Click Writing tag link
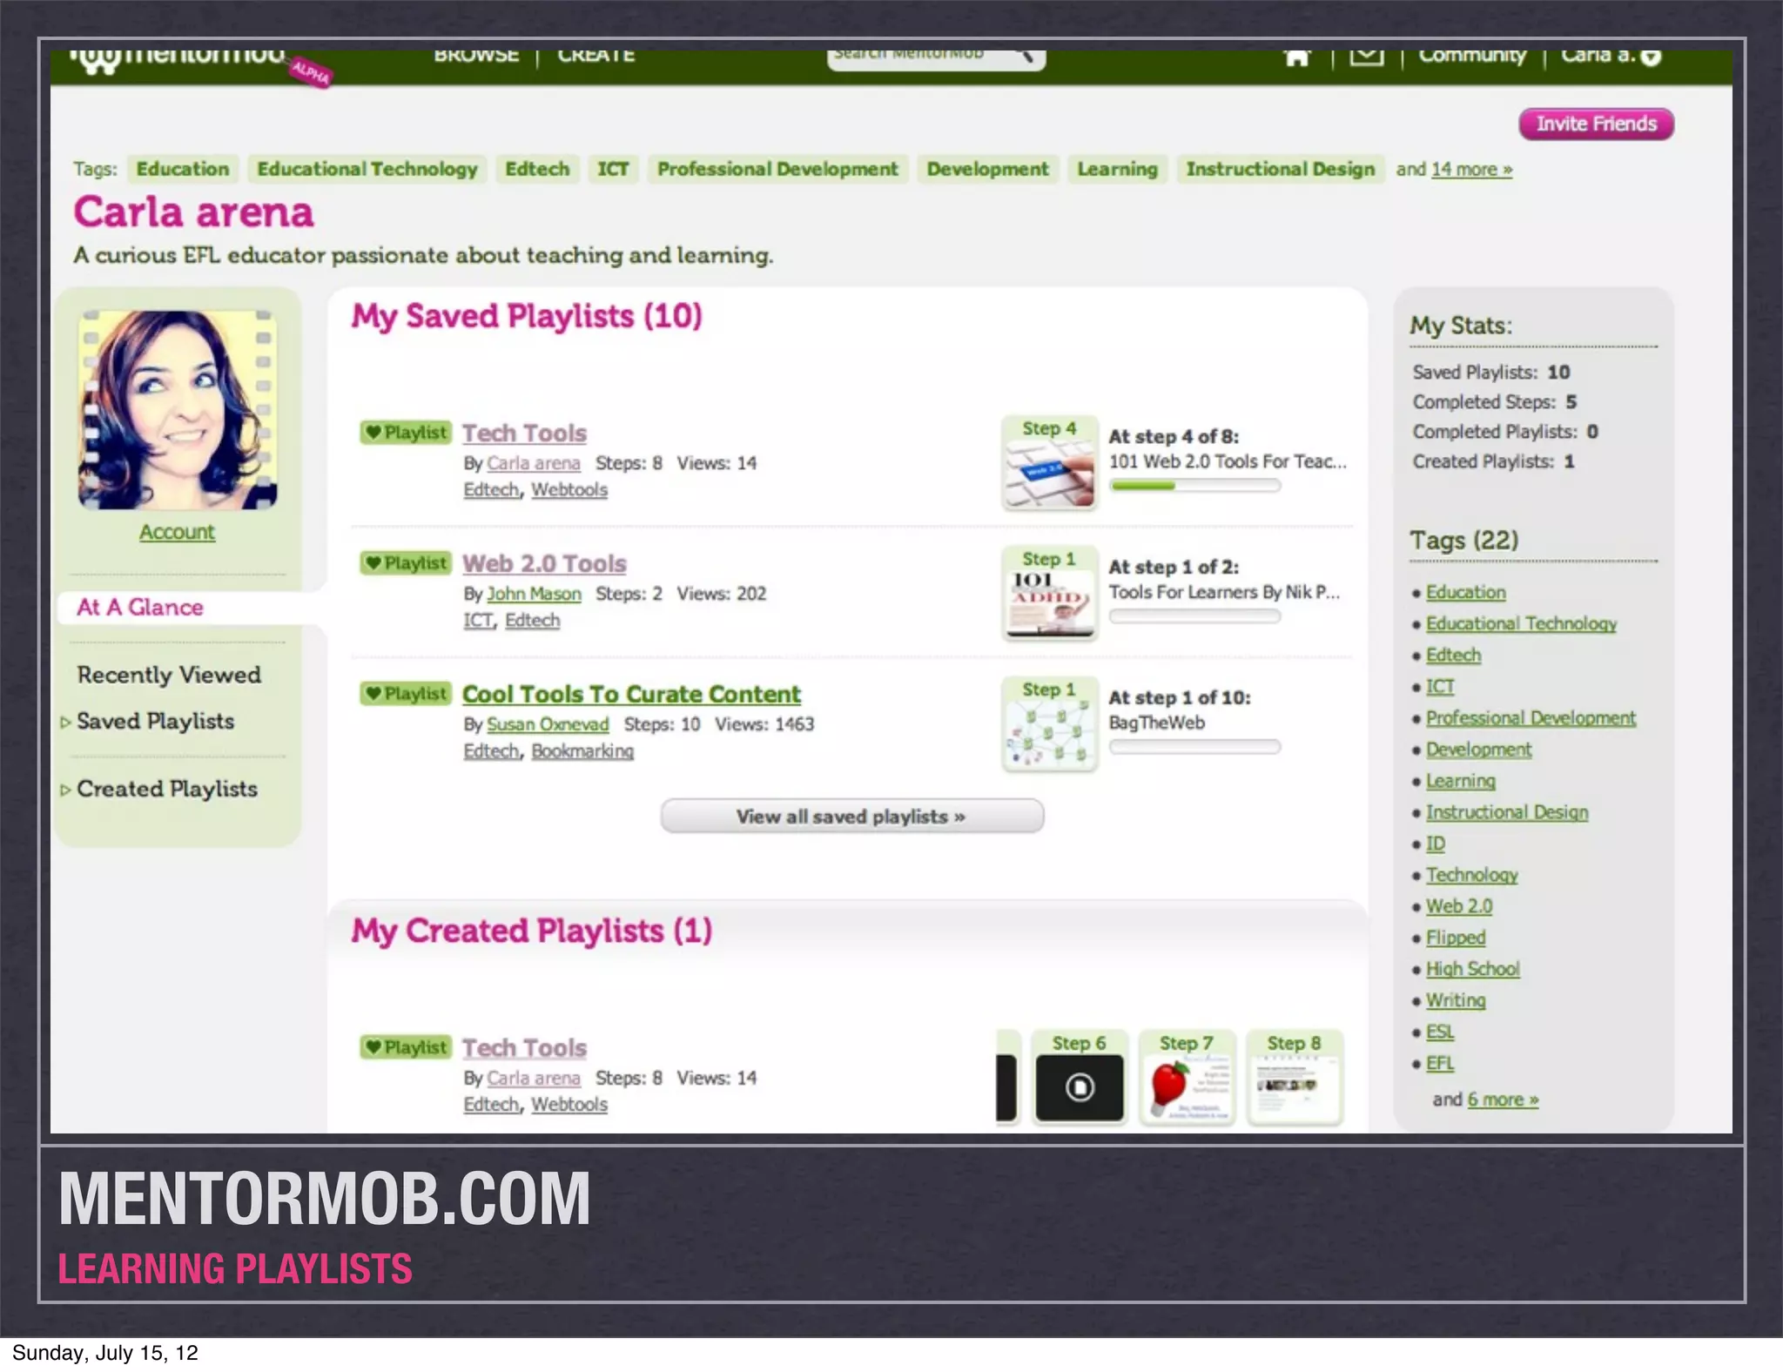 (x=1456, y=1000)
